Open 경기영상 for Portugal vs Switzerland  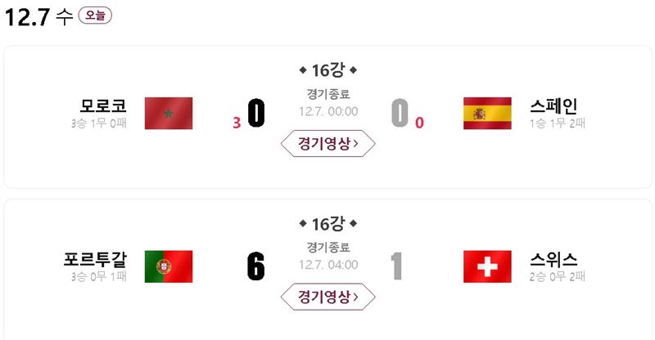pos(328,297)
